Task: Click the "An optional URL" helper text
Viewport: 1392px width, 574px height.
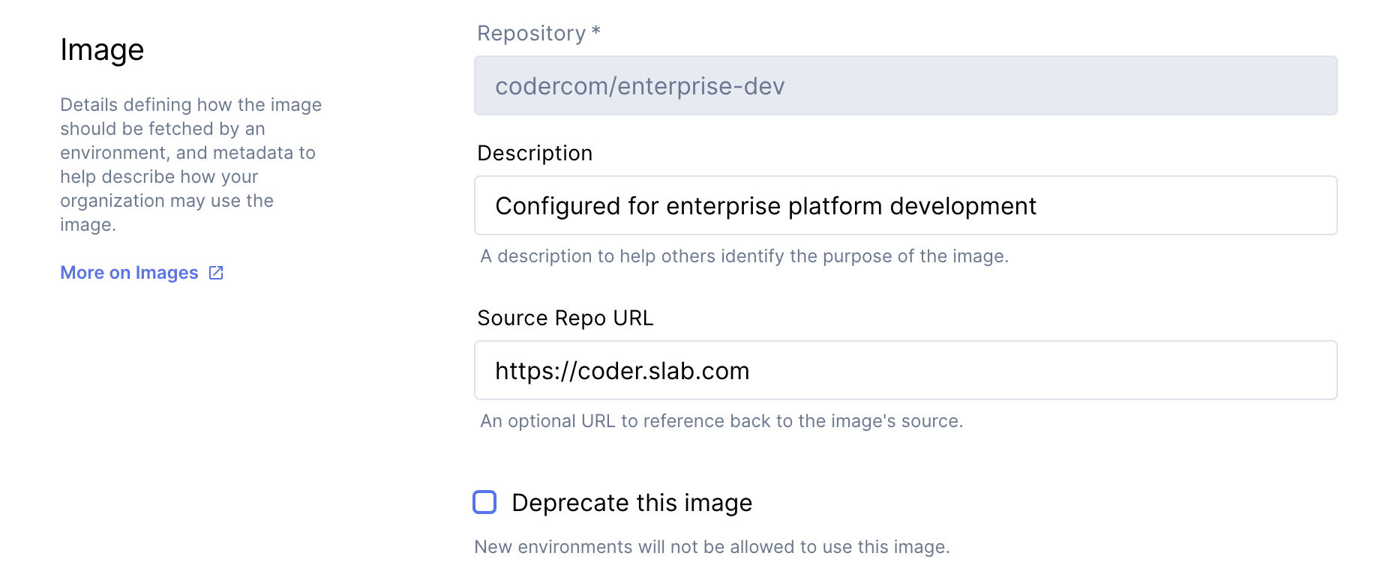Action: pos(721,421)
